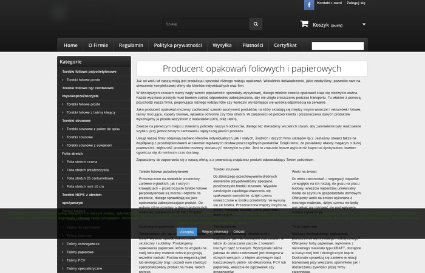
Task: Open Torebki strunowe z polem do opisu
Action: [93, 129]
